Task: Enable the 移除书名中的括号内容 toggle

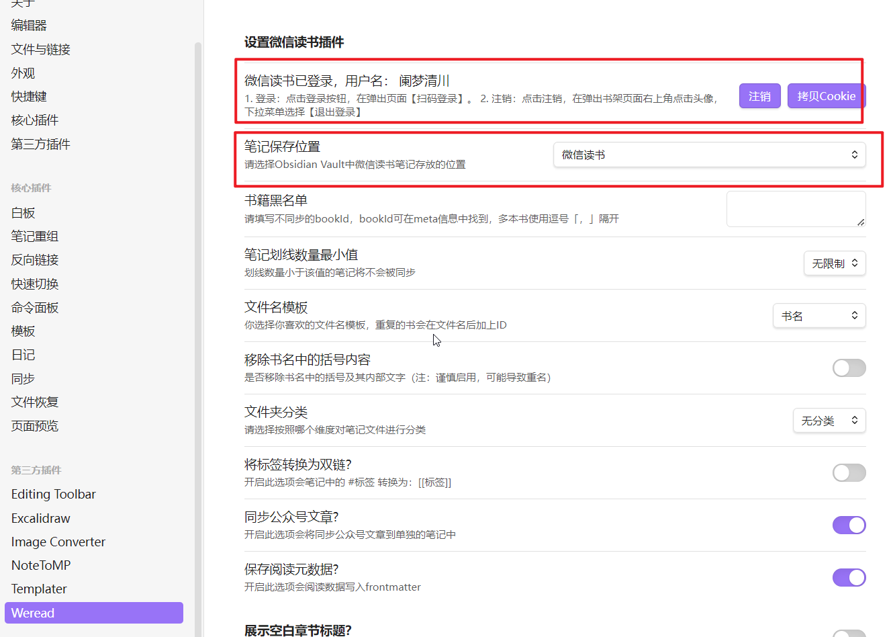Action: click(x=849, y=368)
